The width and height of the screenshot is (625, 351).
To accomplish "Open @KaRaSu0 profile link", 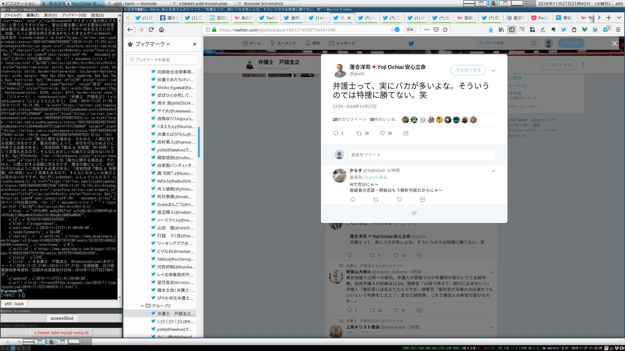I will tap(374, 170).
